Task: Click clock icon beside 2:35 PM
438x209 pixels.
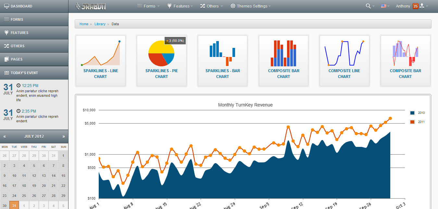Action: [x=18, y=111]
